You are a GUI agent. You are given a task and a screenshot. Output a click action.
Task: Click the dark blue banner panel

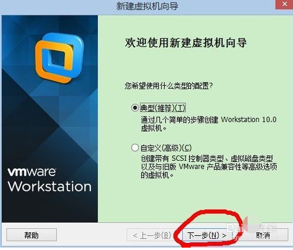pos(50,119)
